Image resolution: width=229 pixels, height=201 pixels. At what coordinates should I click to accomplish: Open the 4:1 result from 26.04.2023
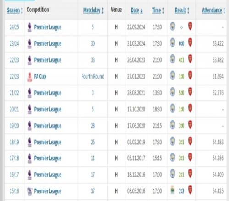pos(181,60)
